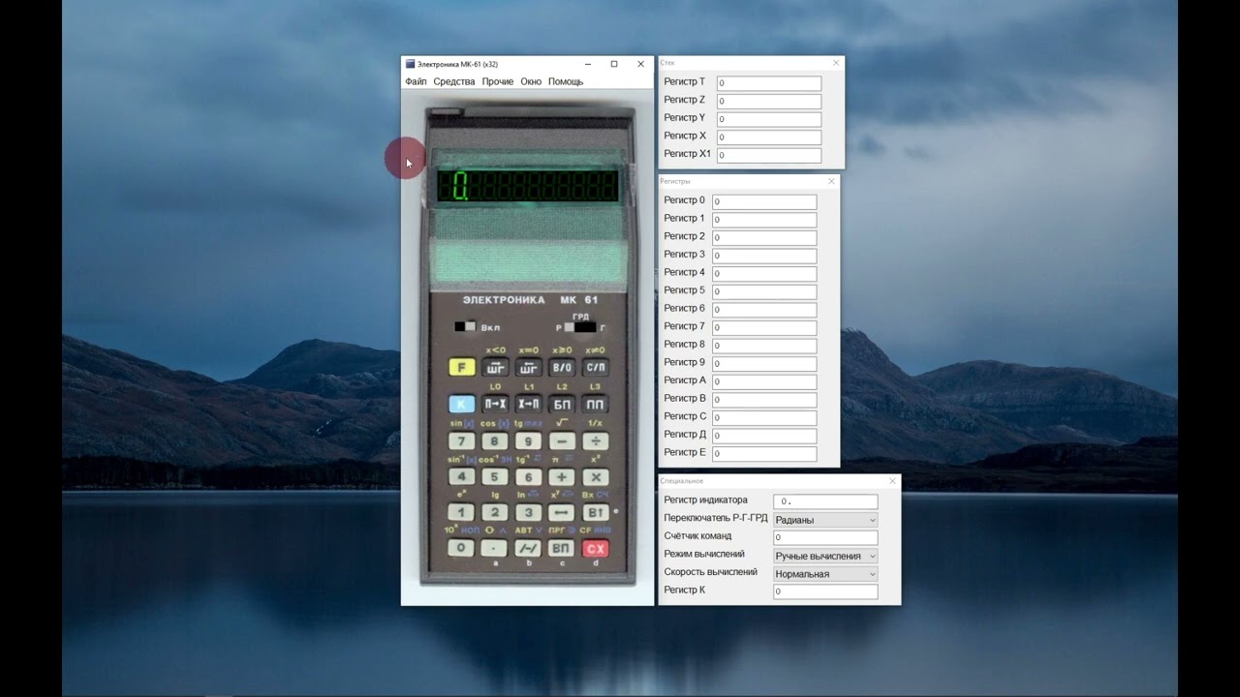Viewport: 1240px width, 697px height.
Task: Click the В↑ enter key
Action: point(596,513)
